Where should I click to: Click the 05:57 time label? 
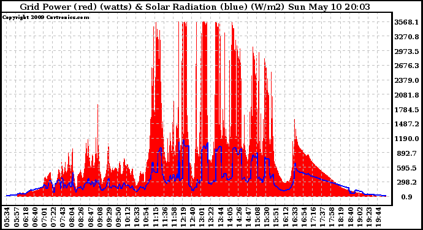[x=16, y=217]
